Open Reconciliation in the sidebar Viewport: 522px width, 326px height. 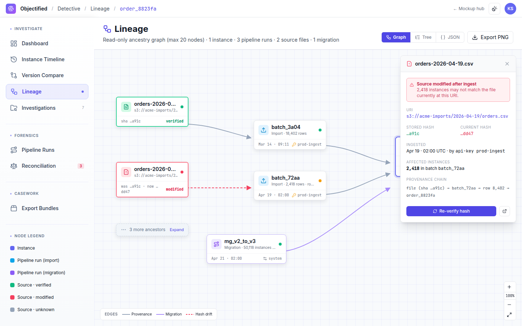(47, 166)
